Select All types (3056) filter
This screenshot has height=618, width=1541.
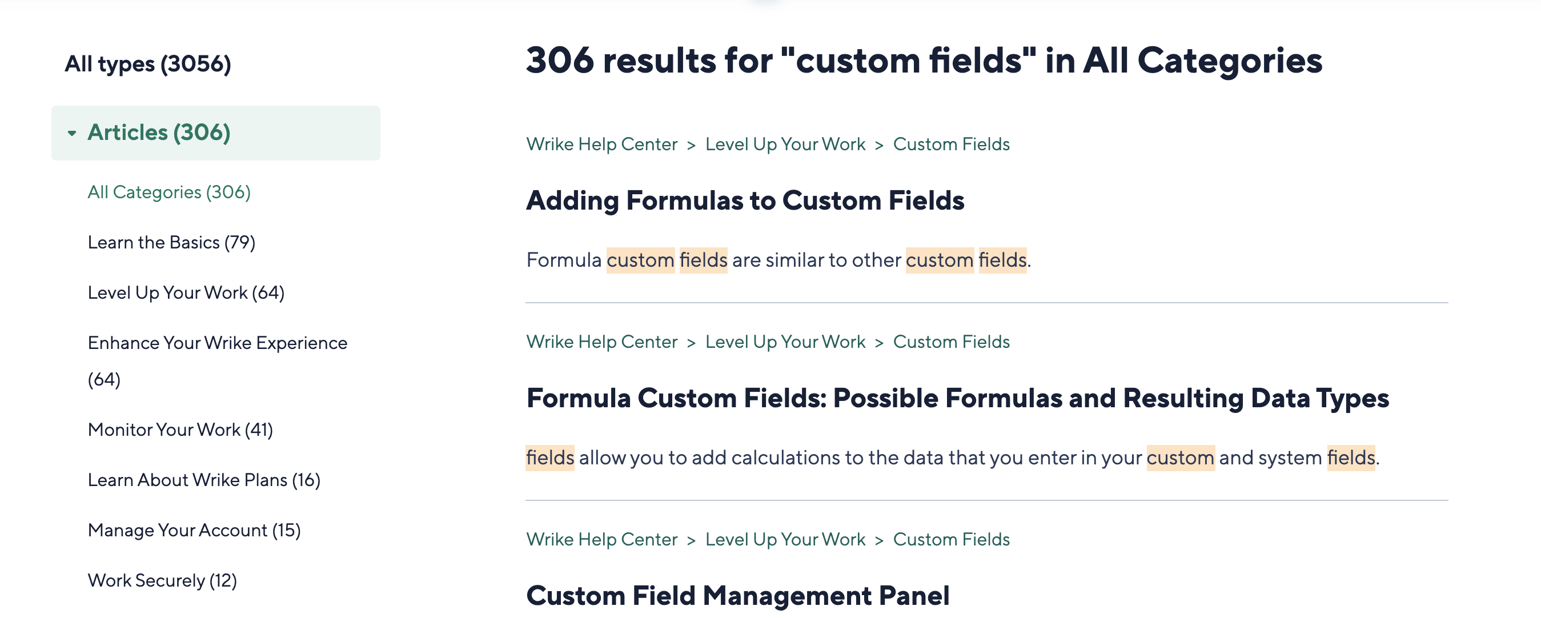pyautogui.click(x=147, y=63)
